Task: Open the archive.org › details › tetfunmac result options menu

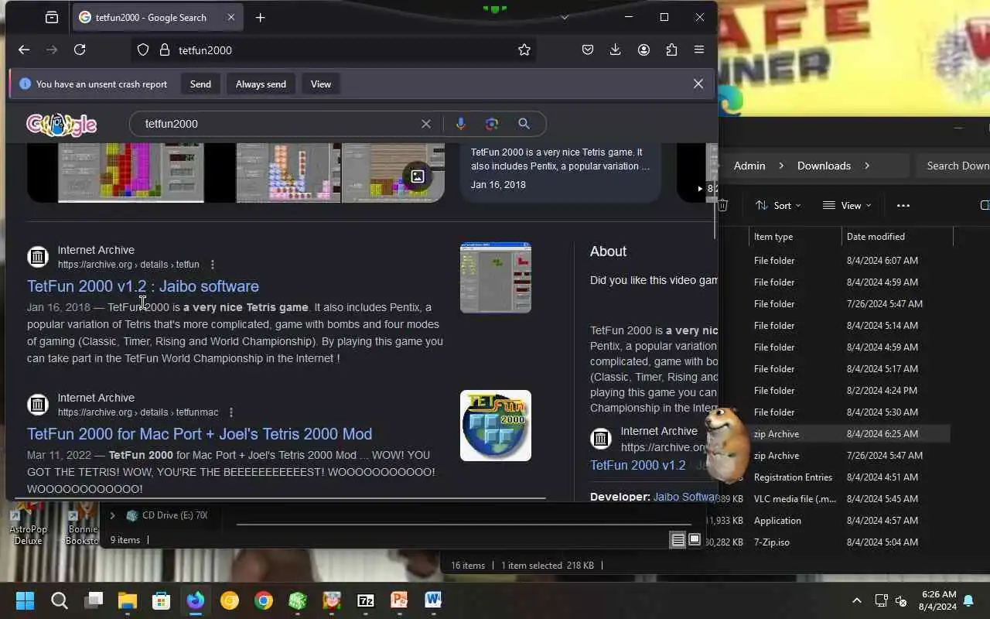Action: [x=231, y=412]
